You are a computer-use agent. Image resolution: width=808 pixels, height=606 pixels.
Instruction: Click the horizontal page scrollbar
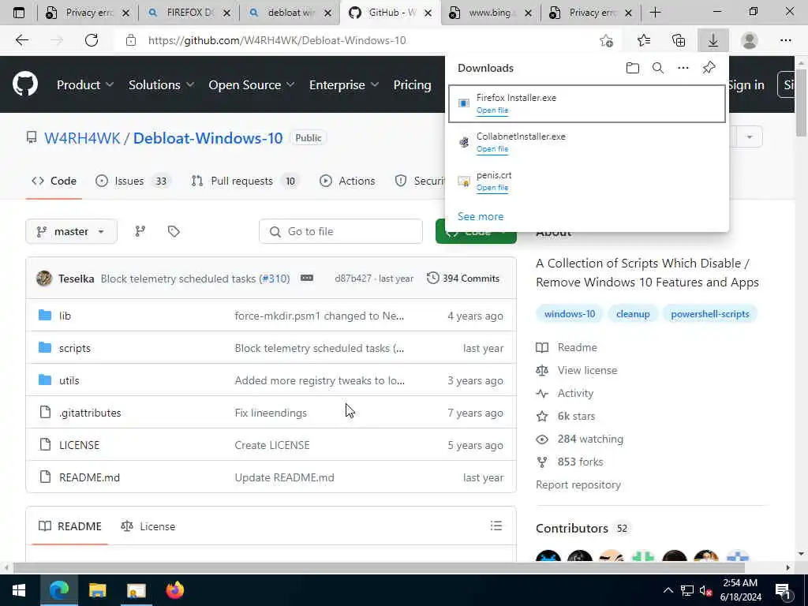(379, 567)
